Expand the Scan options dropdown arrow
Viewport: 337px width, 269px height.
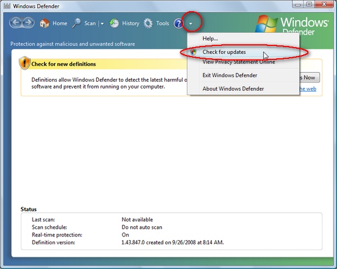(x=102, y=24)
